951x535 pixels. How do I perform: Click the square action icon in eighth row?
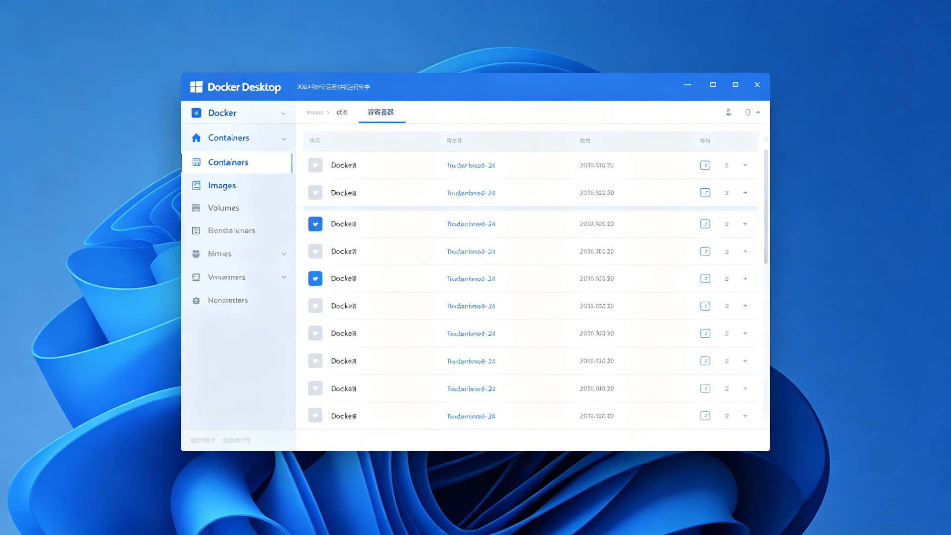click(x=705, y=361)
